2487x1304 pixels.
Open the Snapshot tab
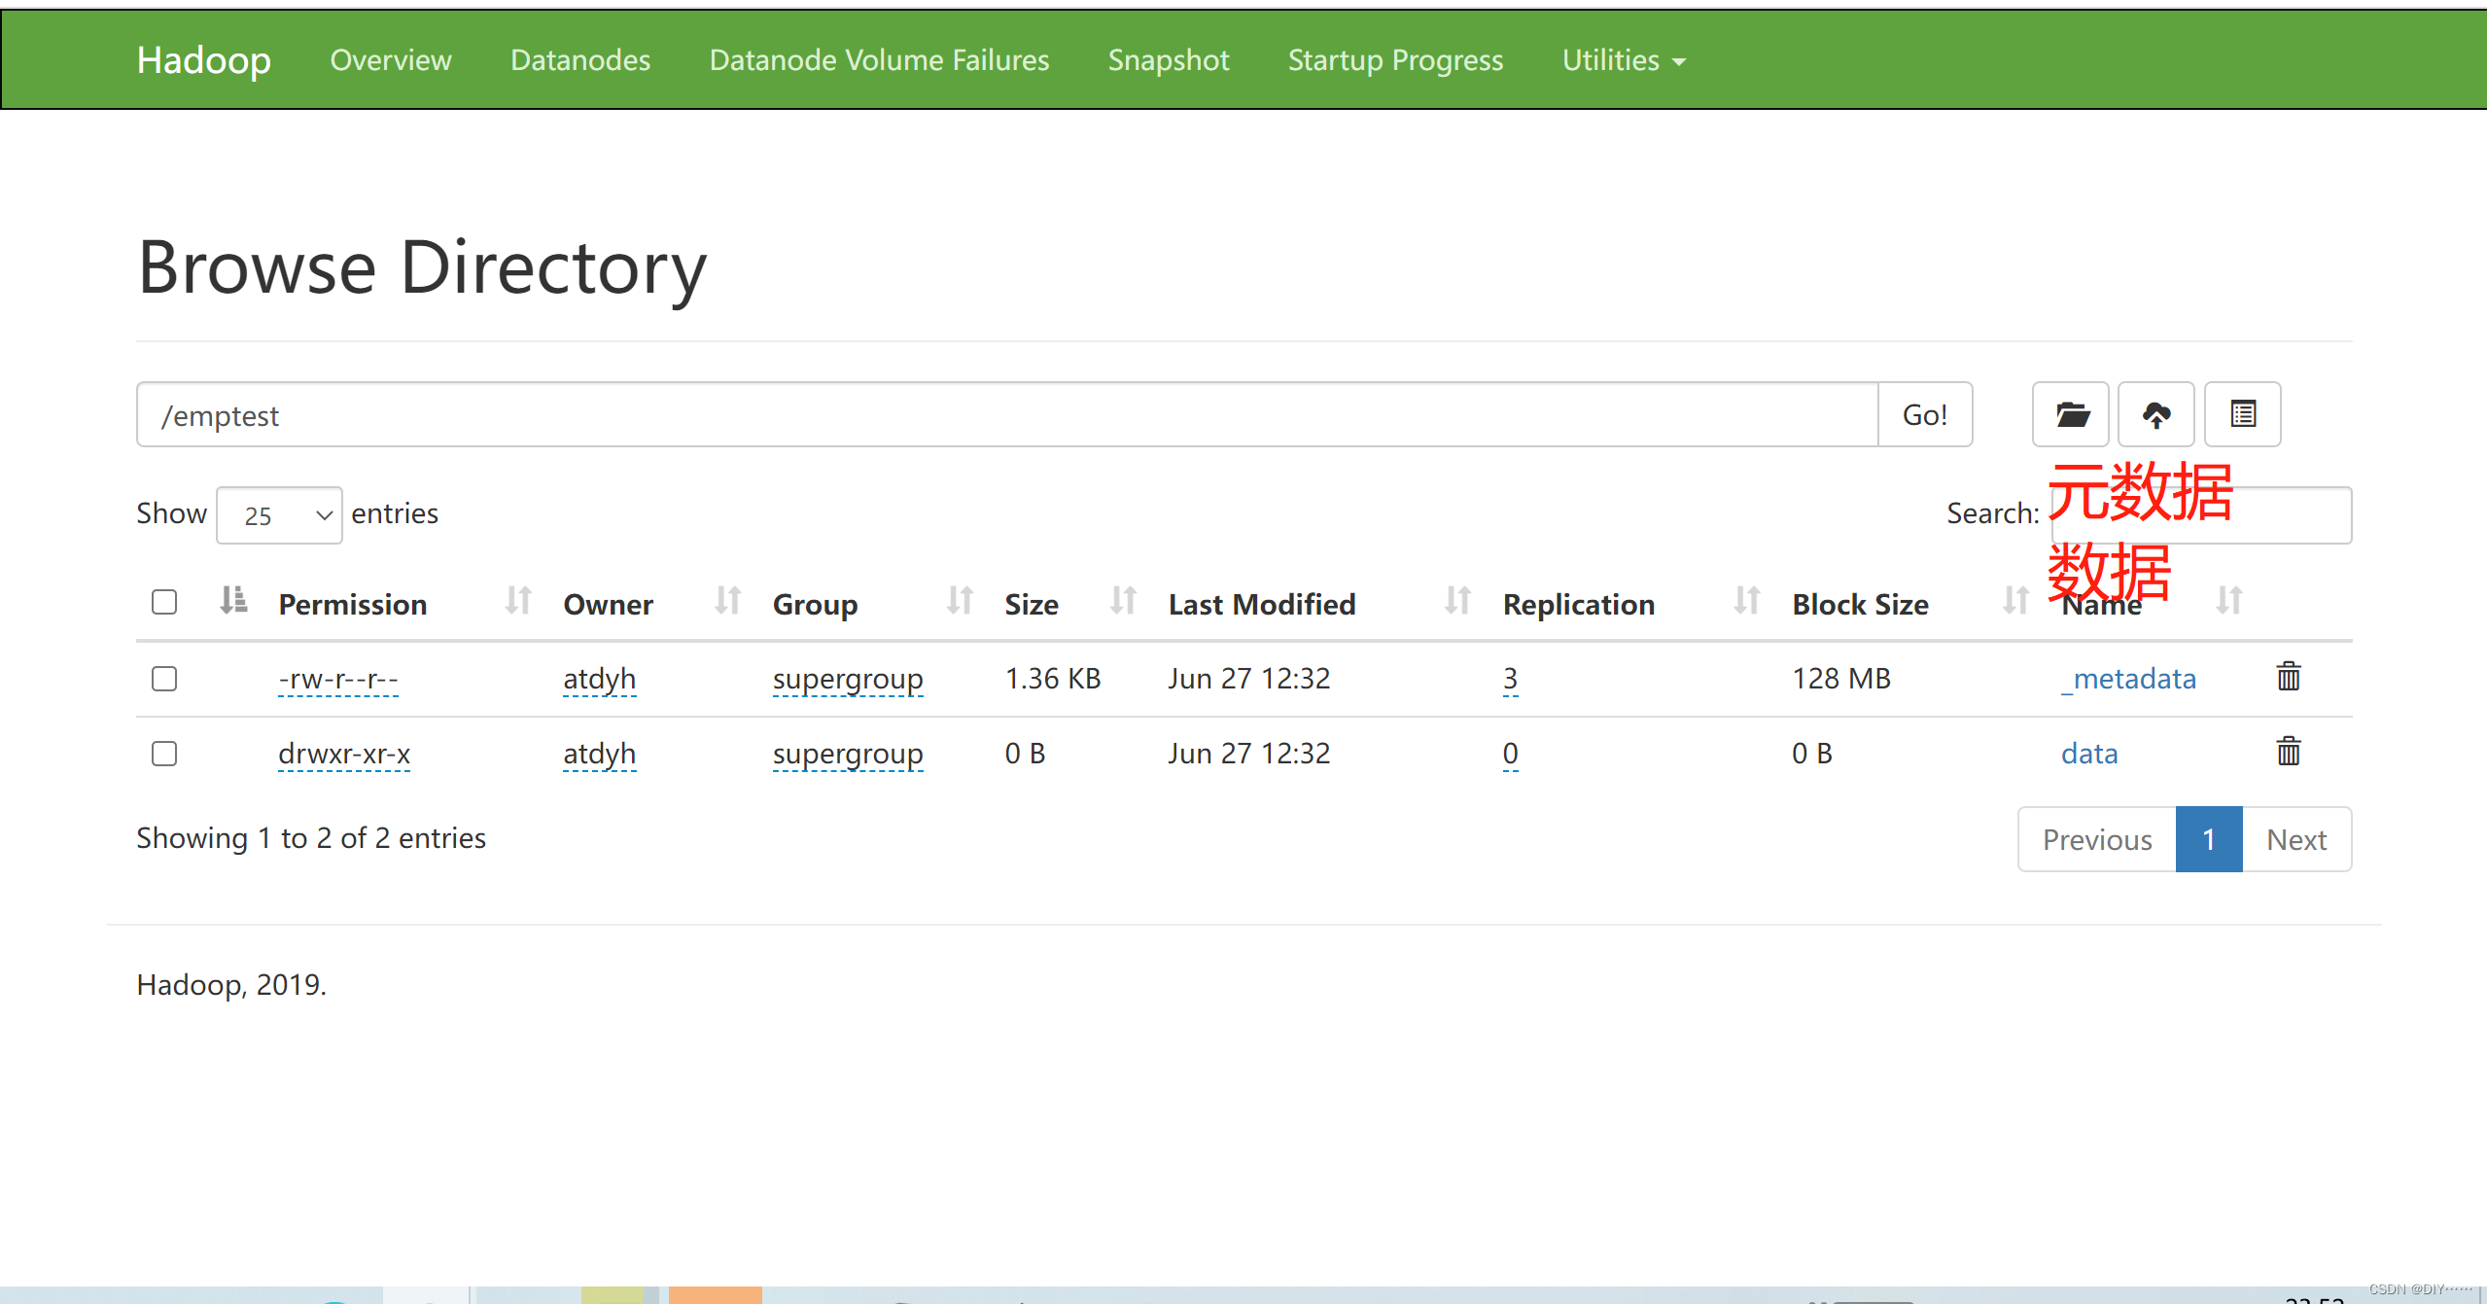click(x=1169, y=60)
